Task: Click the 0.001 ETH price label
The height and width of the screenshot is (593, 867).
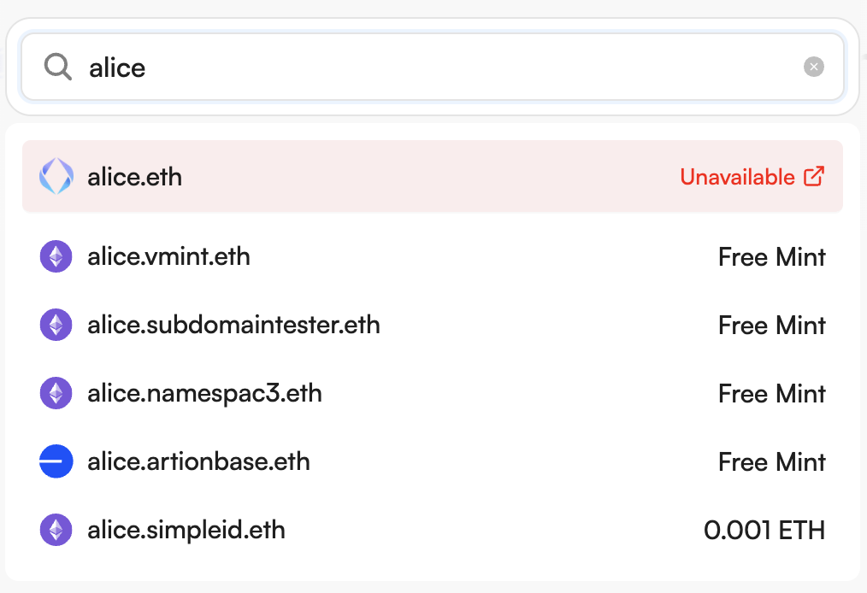Action: (x=764, y=530)
